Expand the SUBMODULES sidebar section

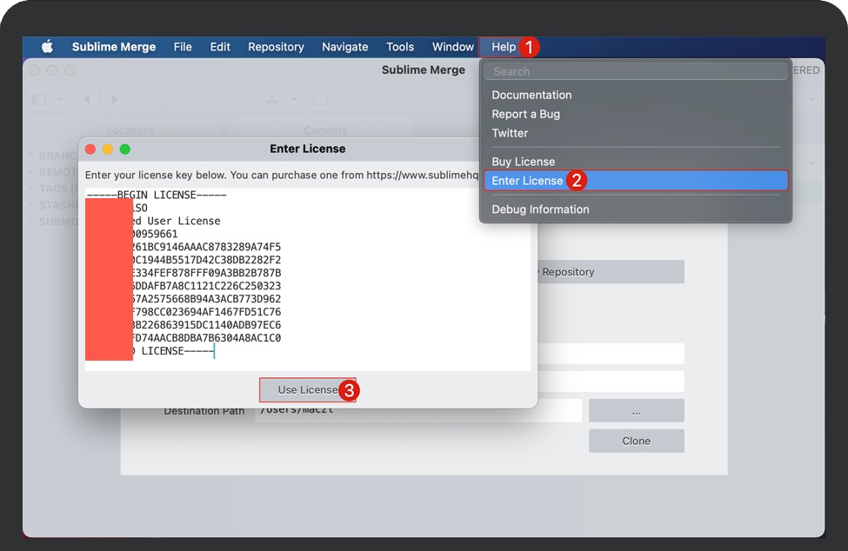point(30,222)
